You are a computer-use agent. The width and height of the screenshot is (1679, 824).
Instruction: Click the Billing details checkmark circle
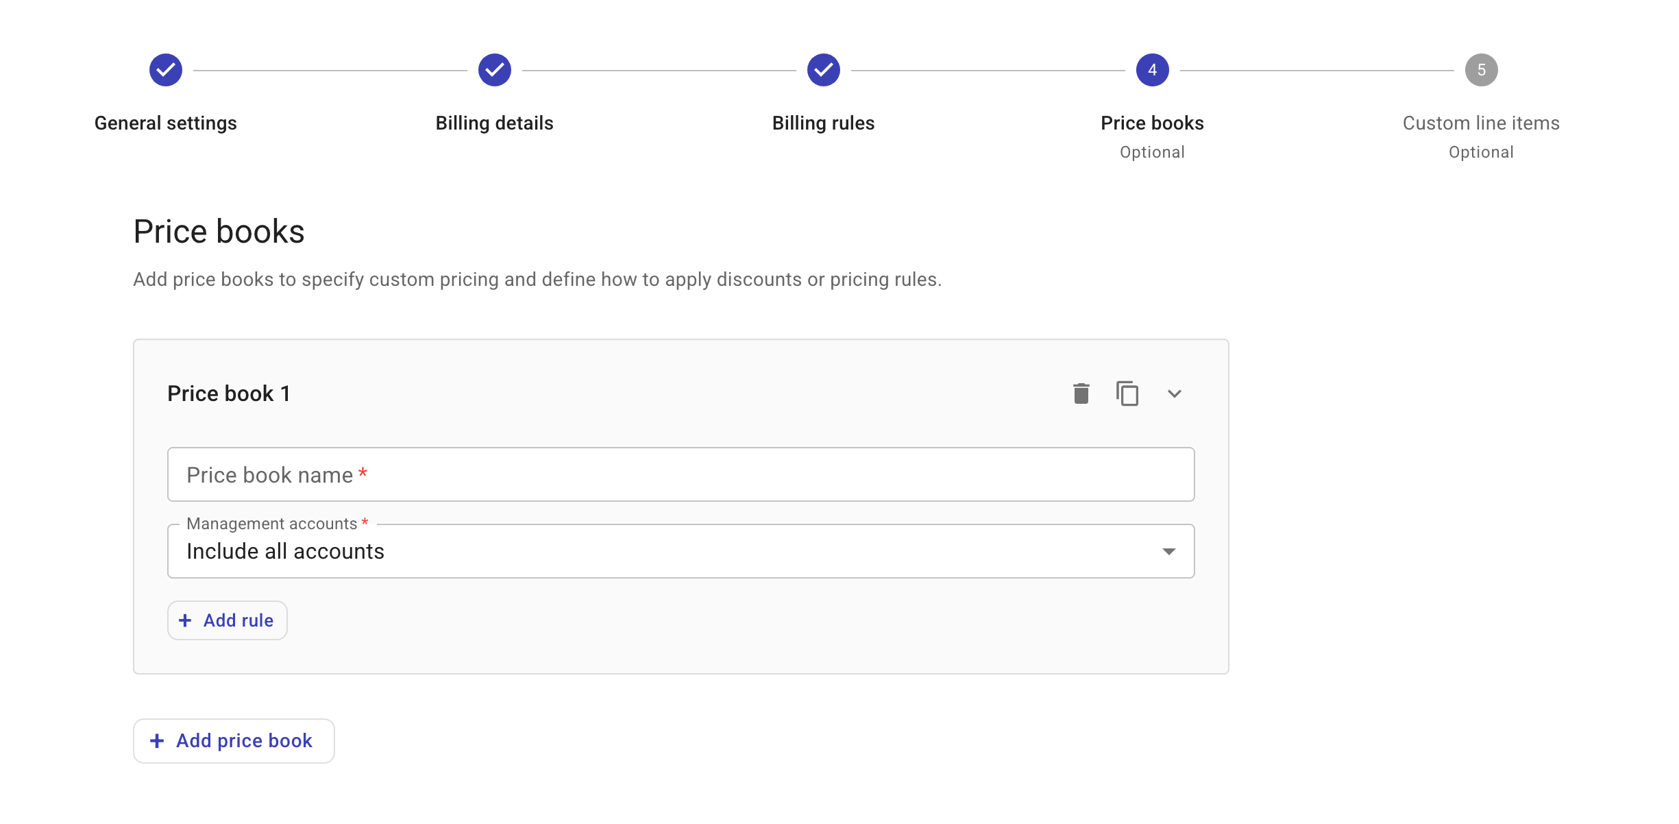493,69
